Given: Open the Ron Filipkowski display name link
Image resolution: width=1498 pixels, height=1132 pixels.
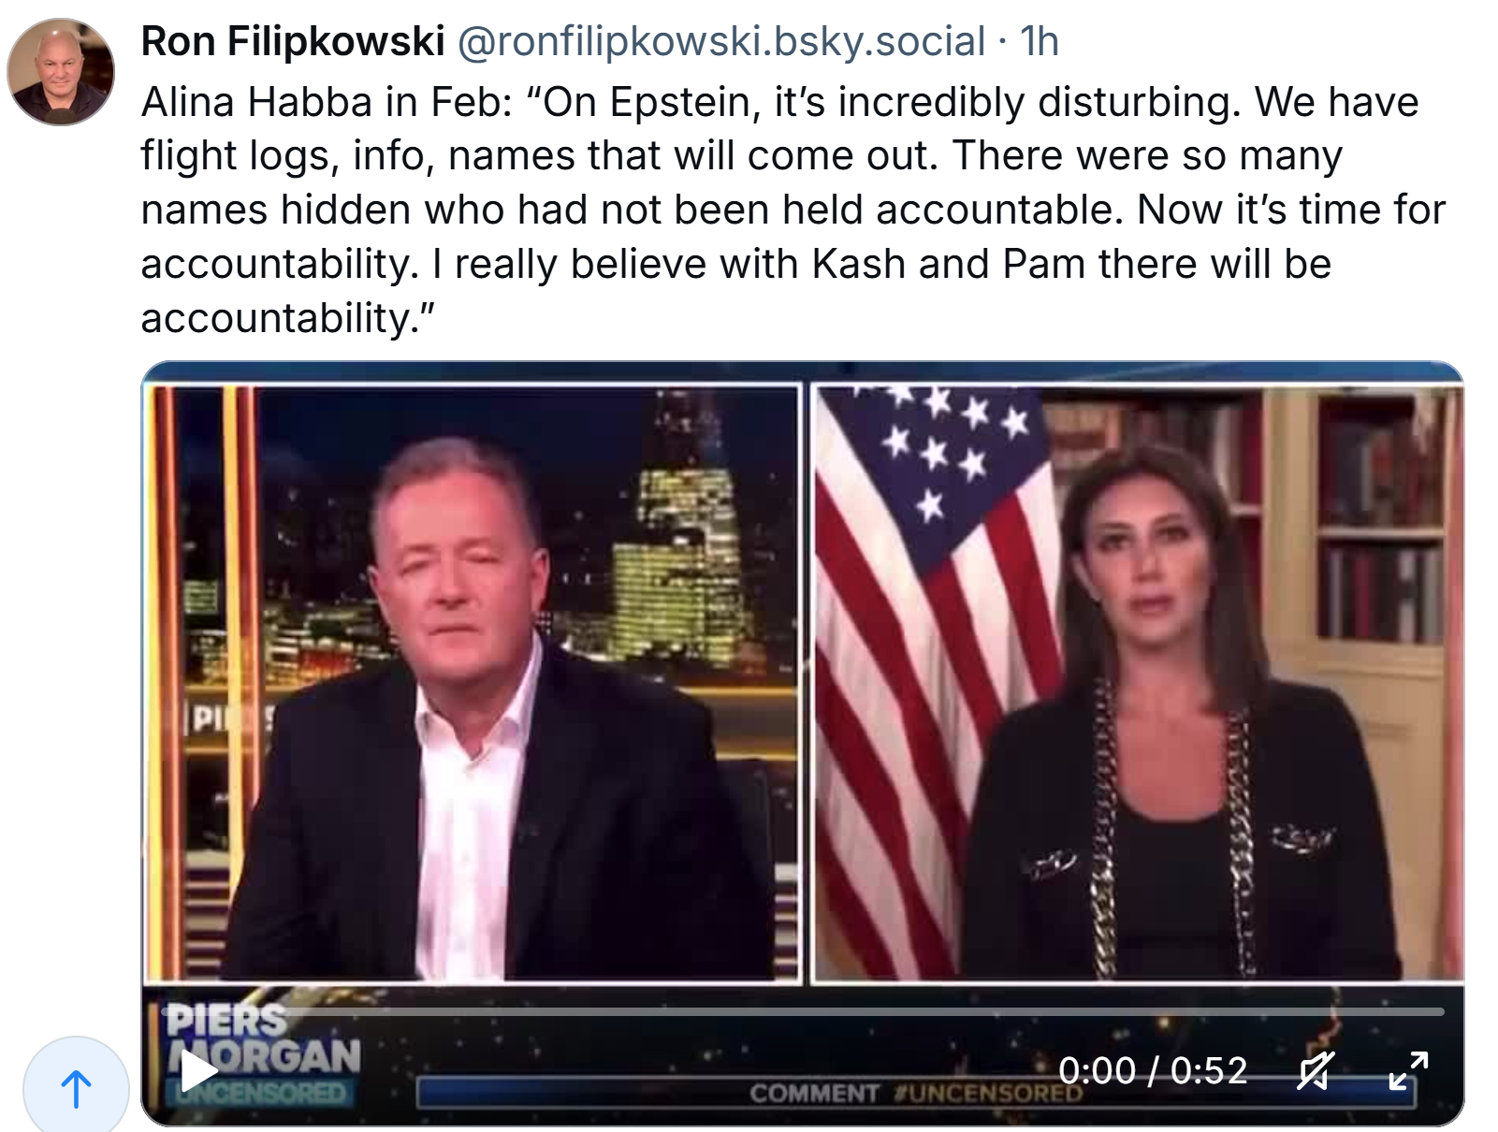Looking at the screenshot, I should point(293,41).
